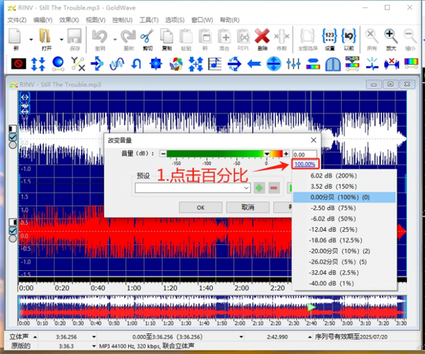Choose 3.52 dB (150%) from the list
Screen dimensions: 425x354
[344, 186]
